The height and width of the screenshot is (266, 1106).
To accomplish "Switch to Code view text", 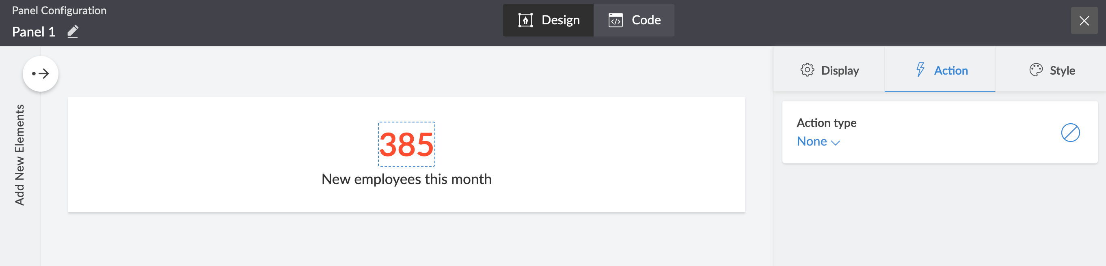I will point(646,20).
